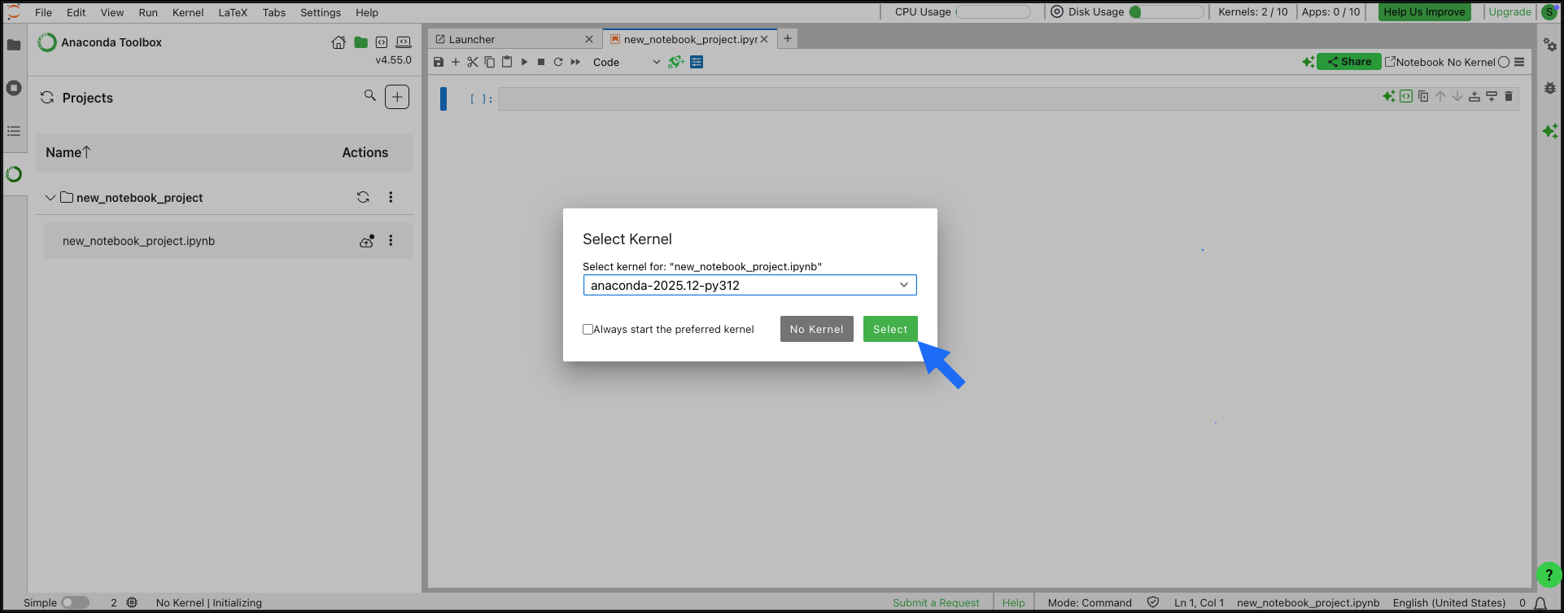The width and height of the screenshot is (1564, 613).
Task: Click the code snippets icon in Toolbox
Action: tap(382, 42)
